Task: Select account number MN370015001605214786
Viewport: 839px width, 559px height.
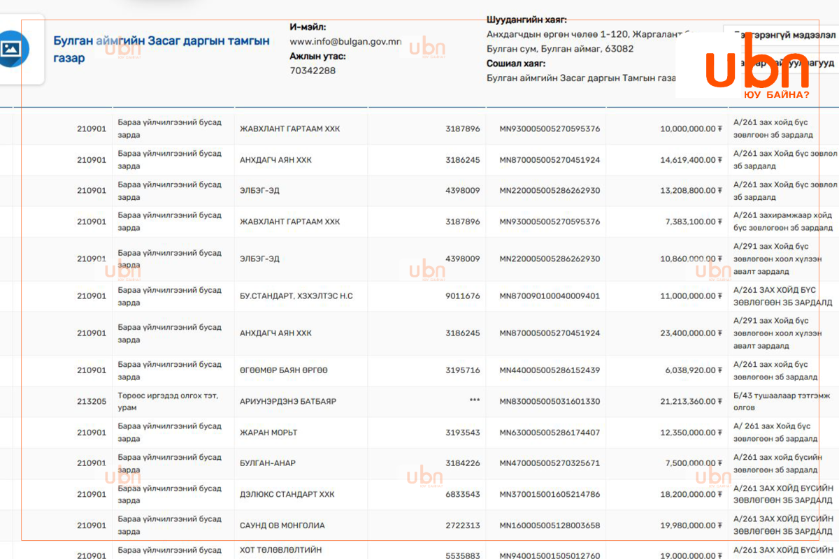Action: pyautogui.click(x=550, y=495)
